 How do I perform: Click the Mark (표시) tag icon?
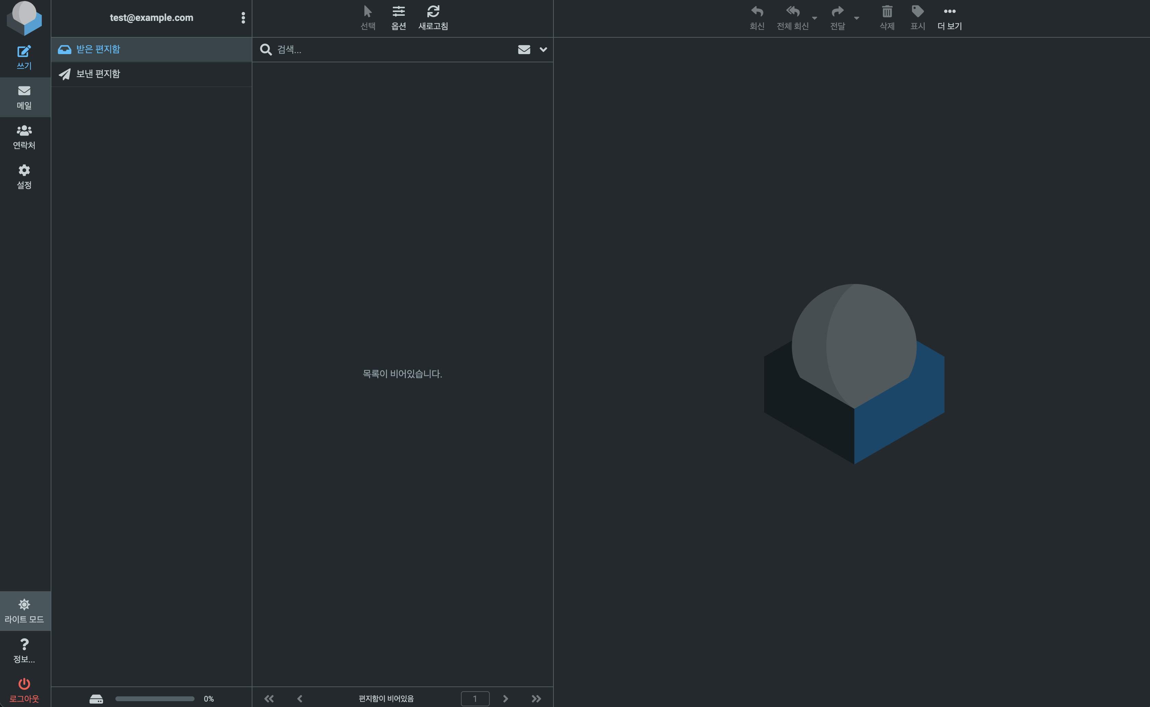917,18
